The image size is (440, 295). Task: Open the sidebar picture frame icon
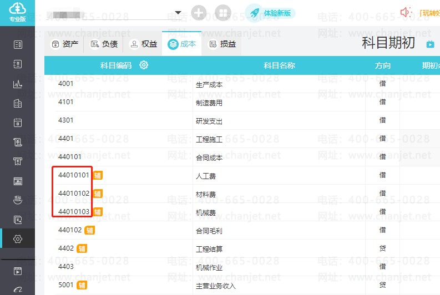(18, 181)
